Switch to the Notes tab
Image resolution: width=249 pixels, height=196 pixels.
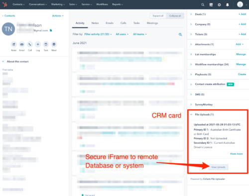point(95,23)
